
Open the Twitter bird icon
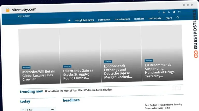point(174,12)
